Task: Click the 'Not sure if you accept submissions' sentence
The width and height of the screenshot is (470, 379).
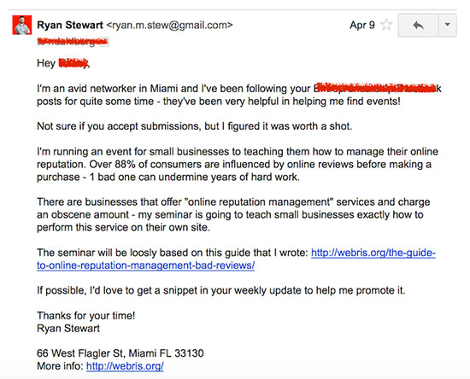Action: tap(195, 126)
